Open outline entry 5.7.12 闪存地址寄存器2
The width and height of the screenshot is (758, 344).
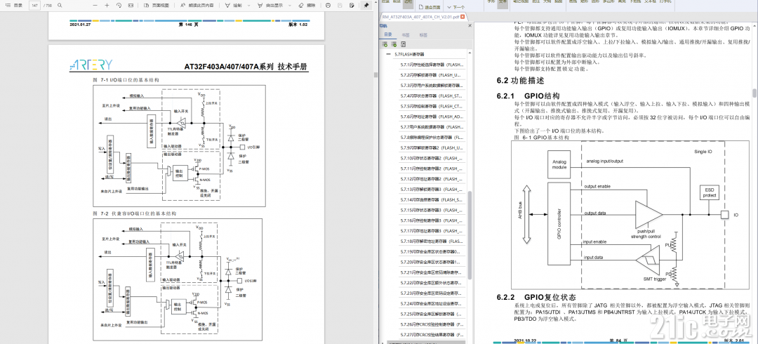[432, 179]
